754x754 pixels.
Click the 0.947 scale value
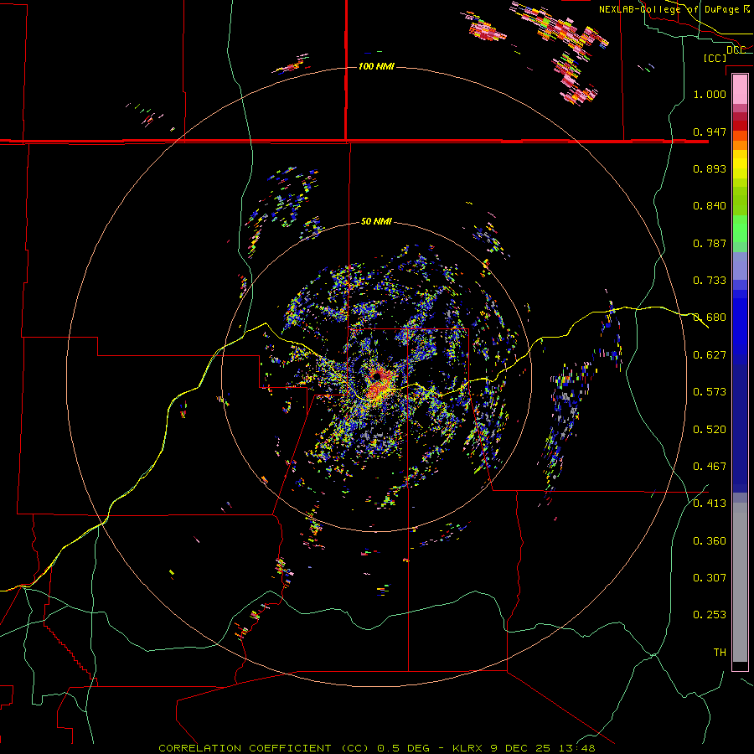click(710, 132)
